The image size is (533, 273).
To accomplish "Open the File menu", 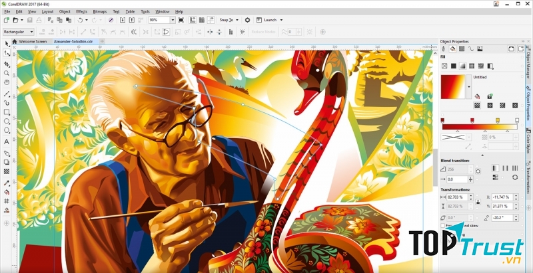I will click(7, 11).
